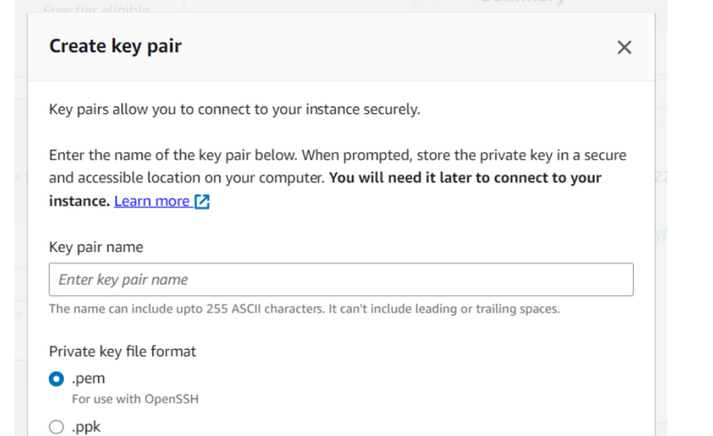Click the 'Private key file format' heading
Screen dimensions: 713x436
[122, 351]
